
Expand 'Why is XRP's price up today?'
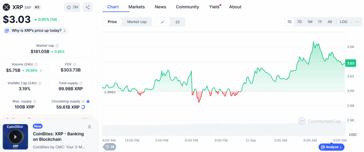(x=36, y=31)
